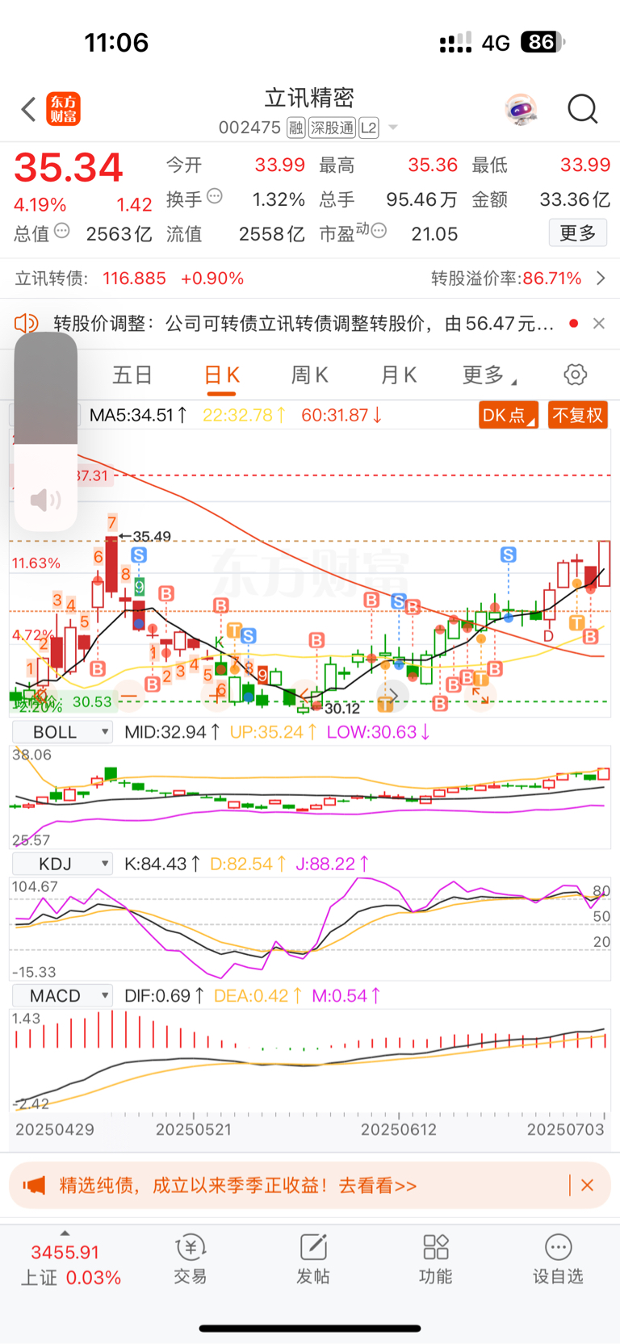Open the 换手 info icon
The height and width of the screenshot is (1344, 620).
(215, 196)
